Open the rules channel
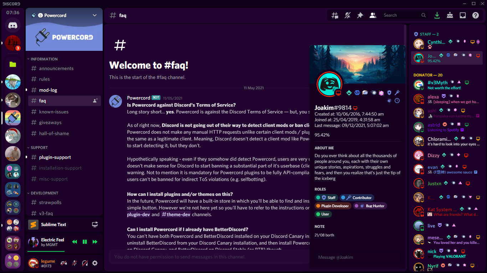The height and width of the screenshot is (273, 487). pyautogui.click(x=64, y=79)
